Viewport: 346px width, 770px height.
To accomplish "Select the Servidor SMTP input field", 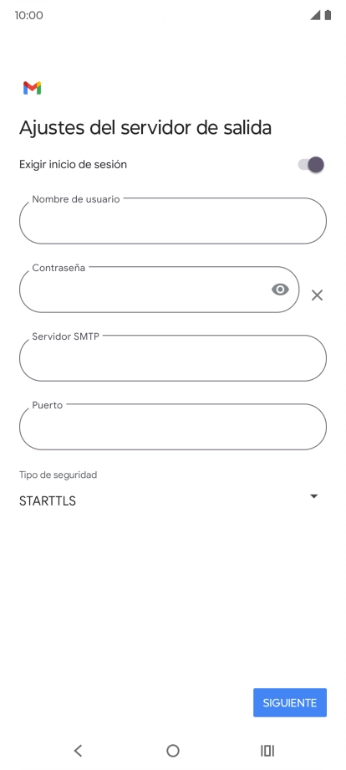I will (x=173, y=358).
